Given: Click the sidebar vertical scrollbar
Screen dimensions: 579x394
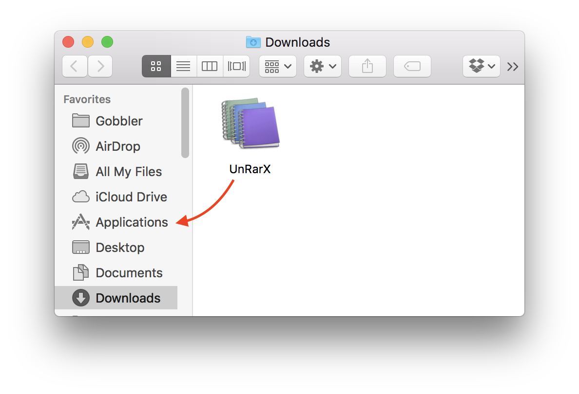Looking at the screenshot, I should pos(185,123).
